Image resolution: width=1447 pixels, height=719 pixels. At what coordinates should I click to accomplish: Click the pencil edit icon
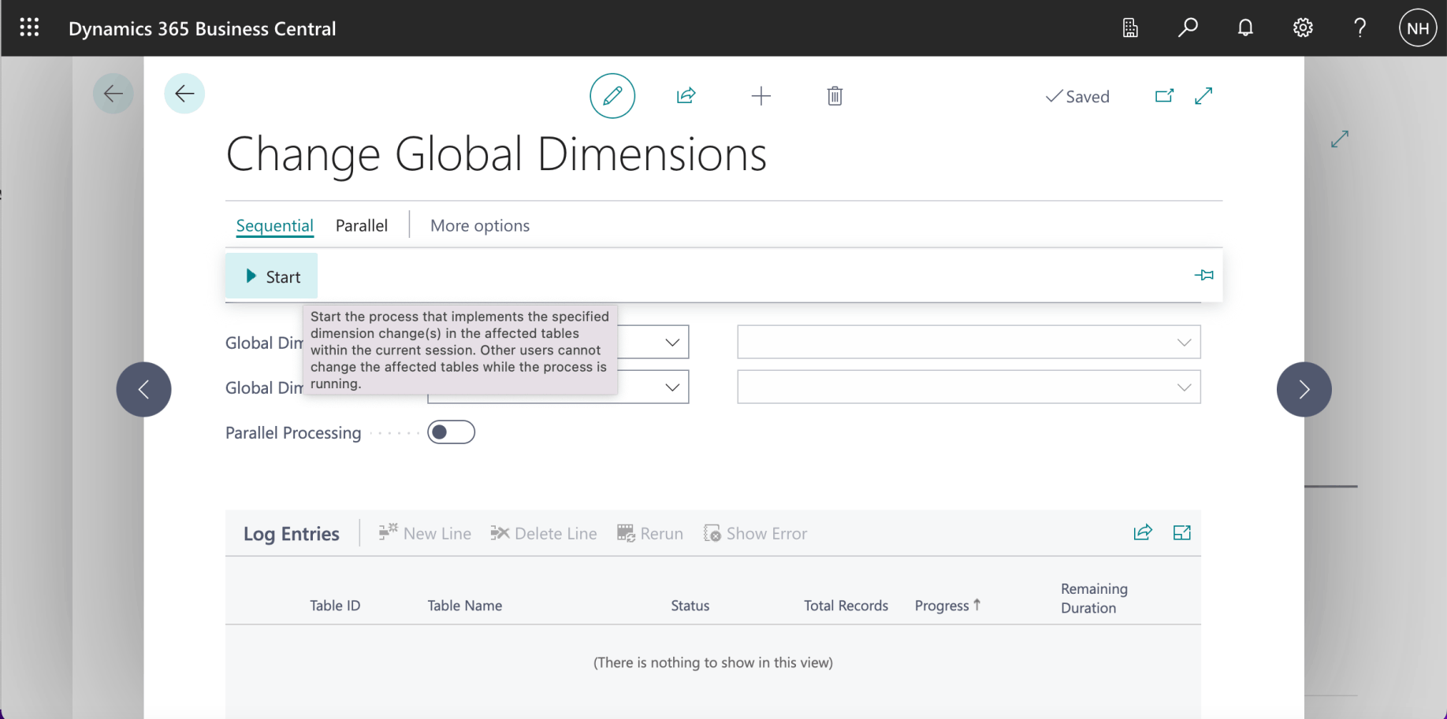pos(612,96)
